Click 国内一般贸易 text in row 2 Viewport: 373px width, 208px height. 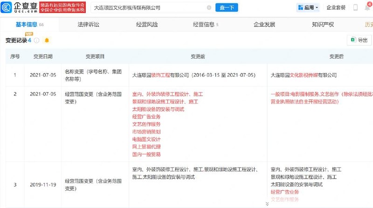(x=146, y=154)
